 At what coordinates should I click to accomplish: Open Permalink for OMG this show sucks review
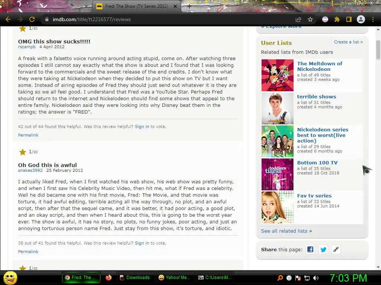tap(28, 135)
